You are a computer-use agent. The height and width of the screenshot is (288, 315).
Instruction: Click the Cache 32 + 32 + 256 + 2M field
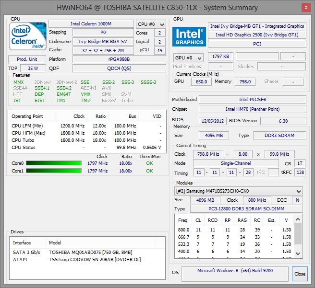(x=103, y=50)
